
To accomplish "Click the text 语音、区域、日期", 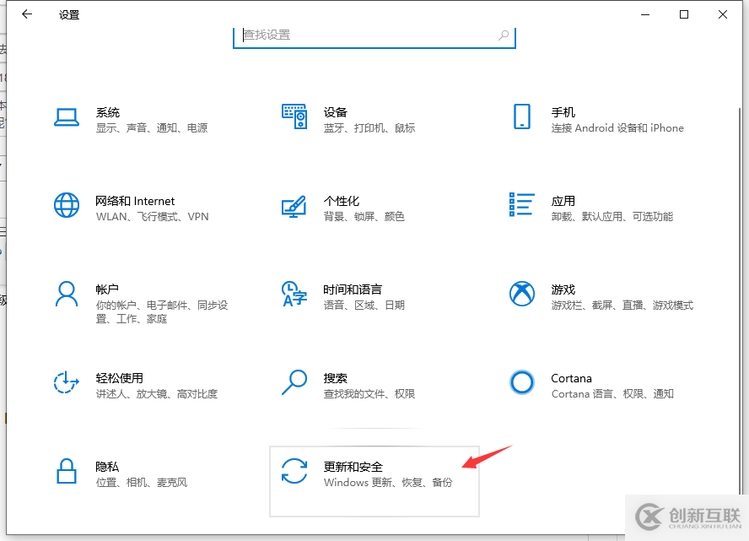I will click(364, 306).
